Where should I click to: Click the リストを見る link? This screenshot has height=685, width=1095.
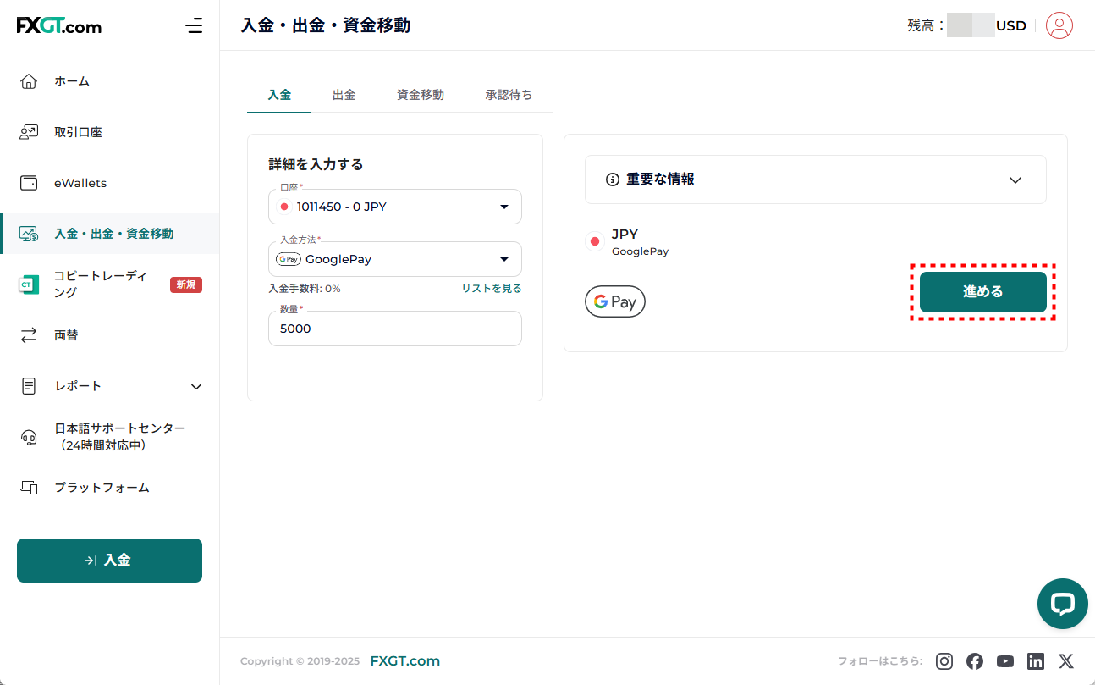(492, 289)
